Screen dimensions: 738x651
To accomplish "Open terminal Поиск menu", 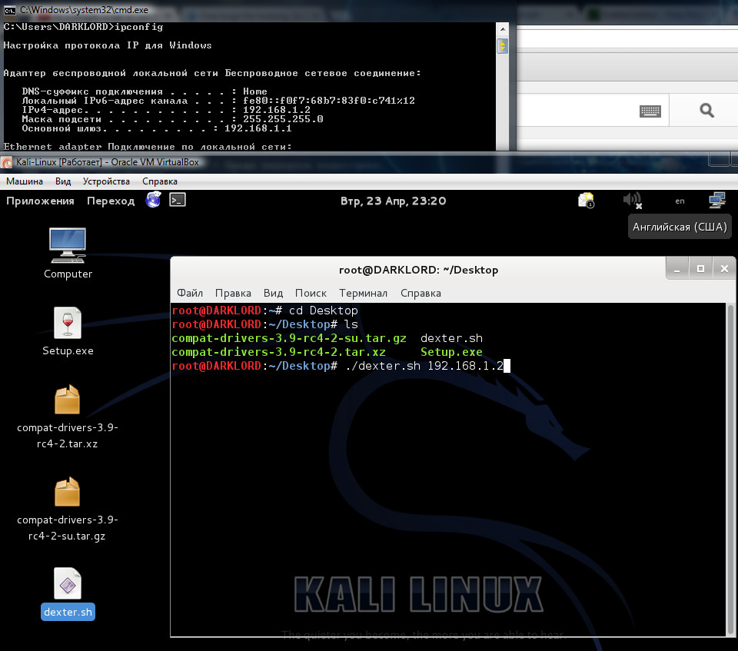I will pyautogui.click(x=311, y=294).
